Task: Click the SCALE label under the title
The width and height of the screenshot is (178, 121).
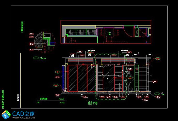Action: [61, 103]
